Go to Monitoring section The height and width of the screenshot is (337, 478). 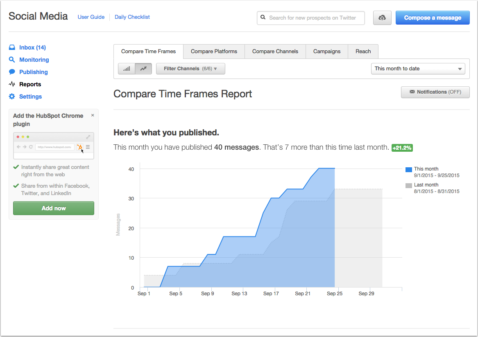[x=34, y=60]
